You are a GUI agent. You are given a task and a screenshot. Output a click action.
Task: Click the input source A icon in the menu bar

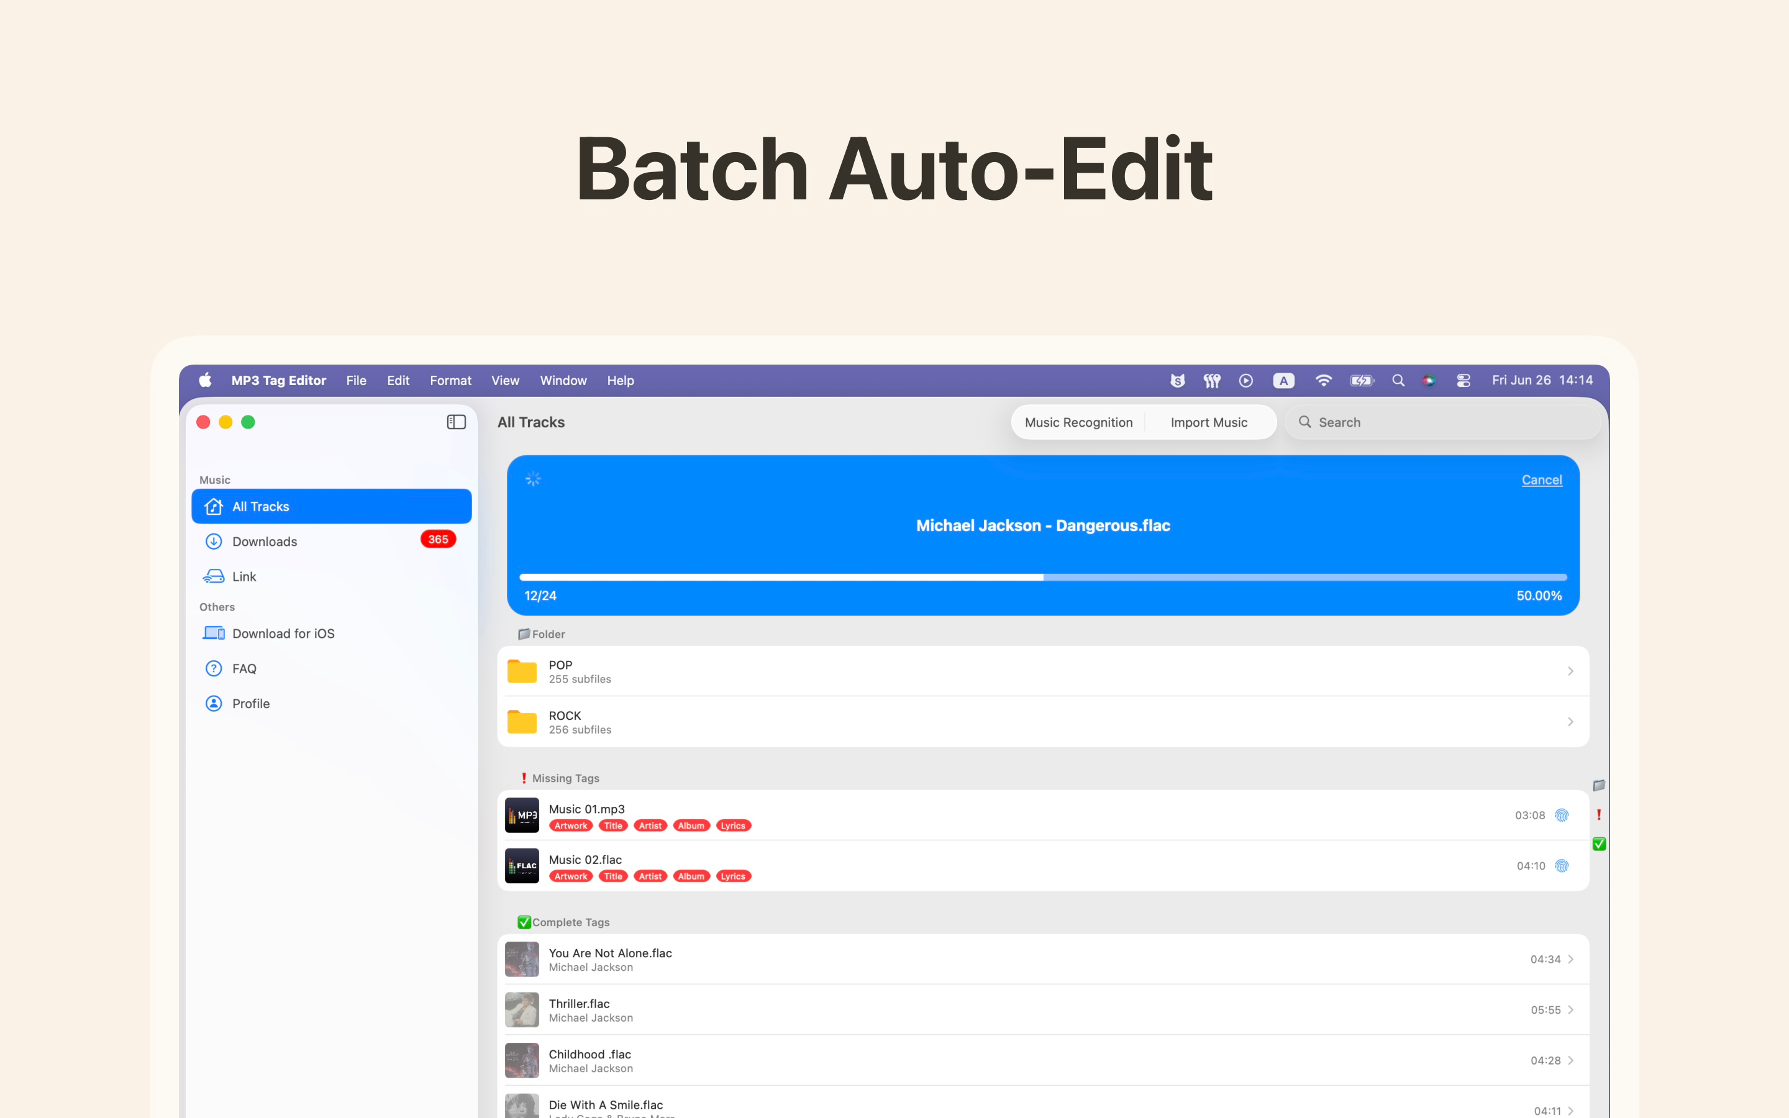click(1283, 381)
